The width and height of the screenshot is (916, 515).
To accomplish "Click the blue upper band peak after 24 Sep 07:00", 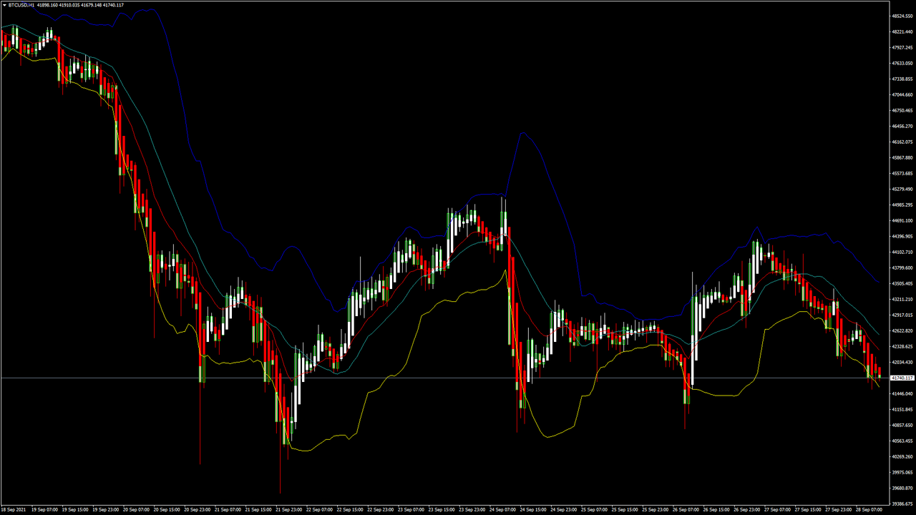I will click(x=523, y=132).
